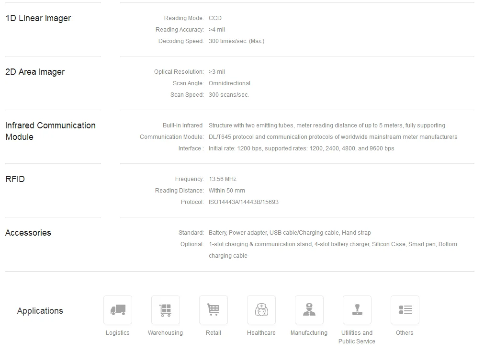Click Utilities and Public Service label
Viewport: 484px width, 364px height.
click(x=357, y=337)
